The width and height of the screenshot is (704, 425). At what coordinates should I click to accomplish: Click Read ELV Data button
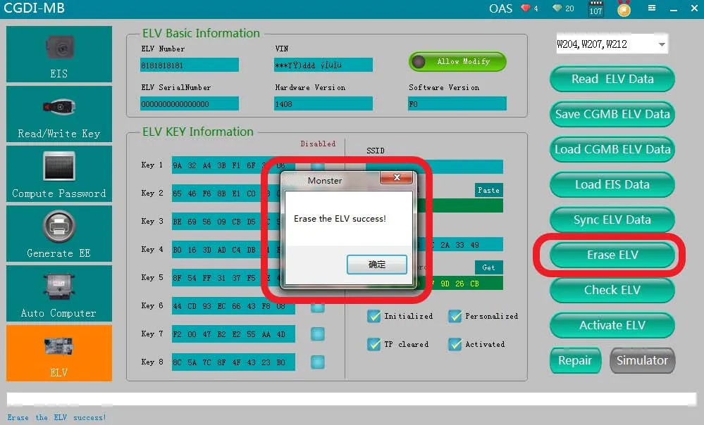[612, 79]
